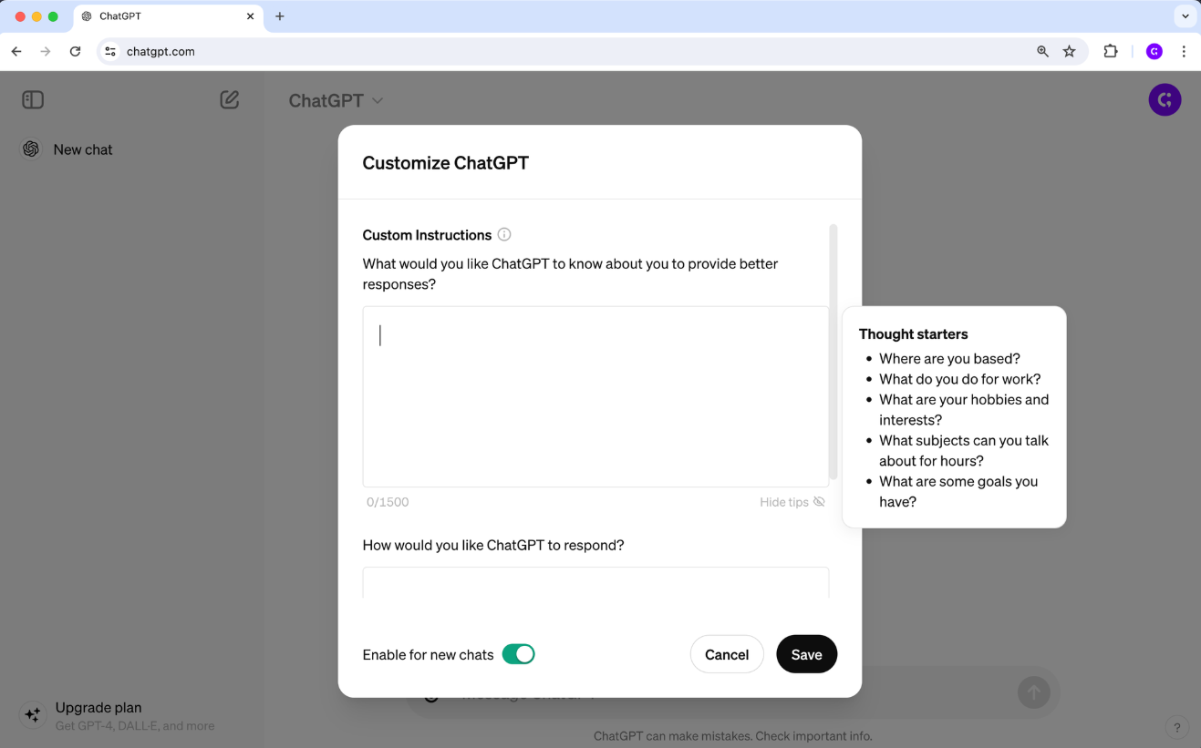Click the How would you like response box
The width and height of the screenshot is (1201, 748).
595,582
